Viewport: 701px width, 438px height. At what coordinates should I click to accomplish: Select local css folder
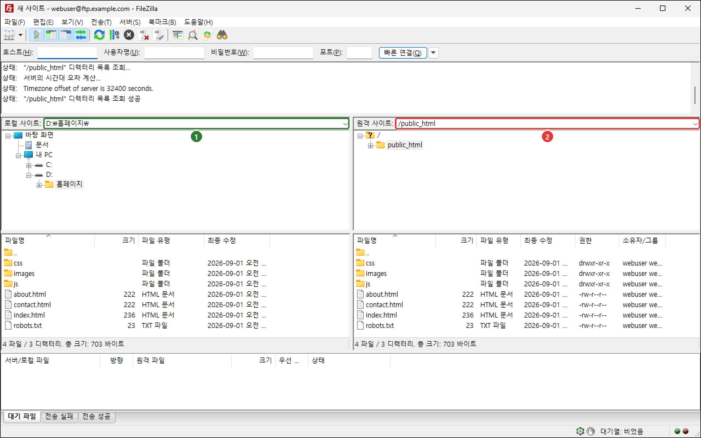coord(18,263)
